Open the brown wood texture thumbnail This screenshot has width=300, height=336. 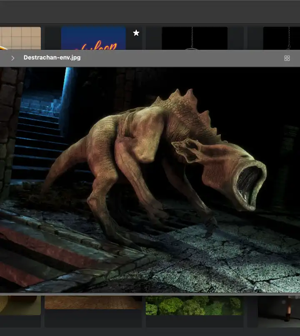click(93, 302)
